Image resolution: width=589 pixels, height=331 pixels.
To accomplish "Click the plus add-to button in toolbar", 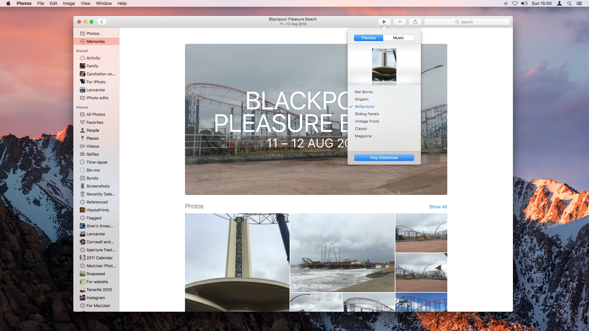I will tap(400, 22).
